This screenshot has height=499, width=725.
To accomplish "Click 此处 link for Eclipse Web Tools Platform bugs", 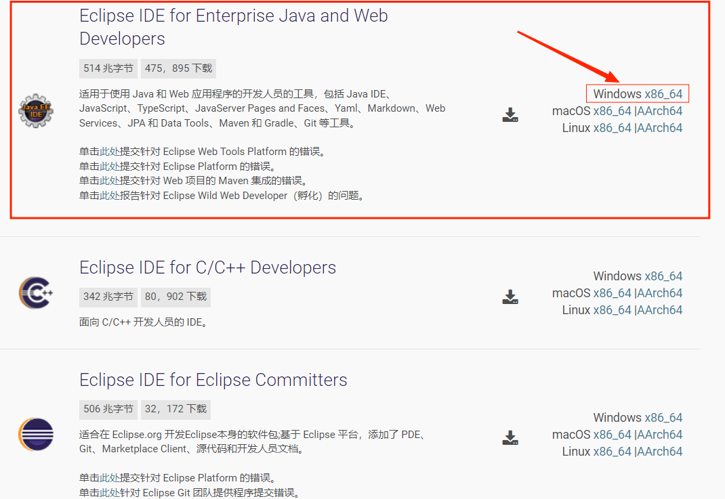I will point(110,152).
